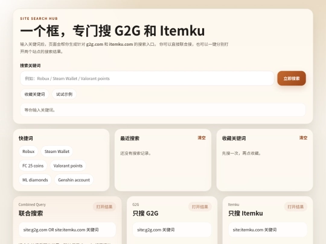Open results in the 只搜 Itemku card

pyautogui.click(x=295, y=207)
